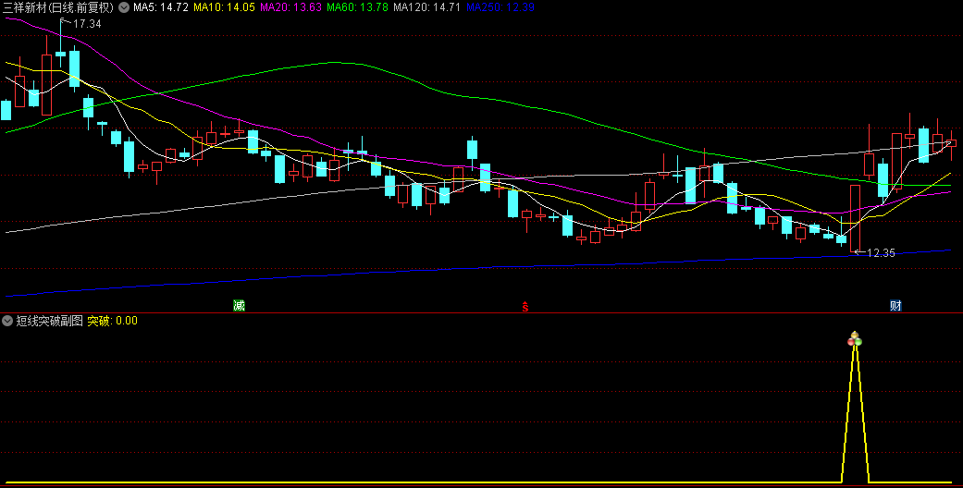Click the green 减 marker icon
The height and width of the screenshot is (488, 963).
[x=239, y=306]
